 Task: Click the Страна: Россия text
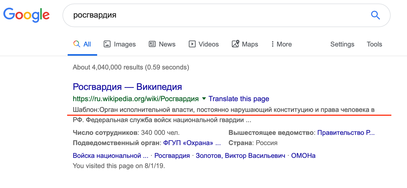pyautogui.click(x=253, y=143)
